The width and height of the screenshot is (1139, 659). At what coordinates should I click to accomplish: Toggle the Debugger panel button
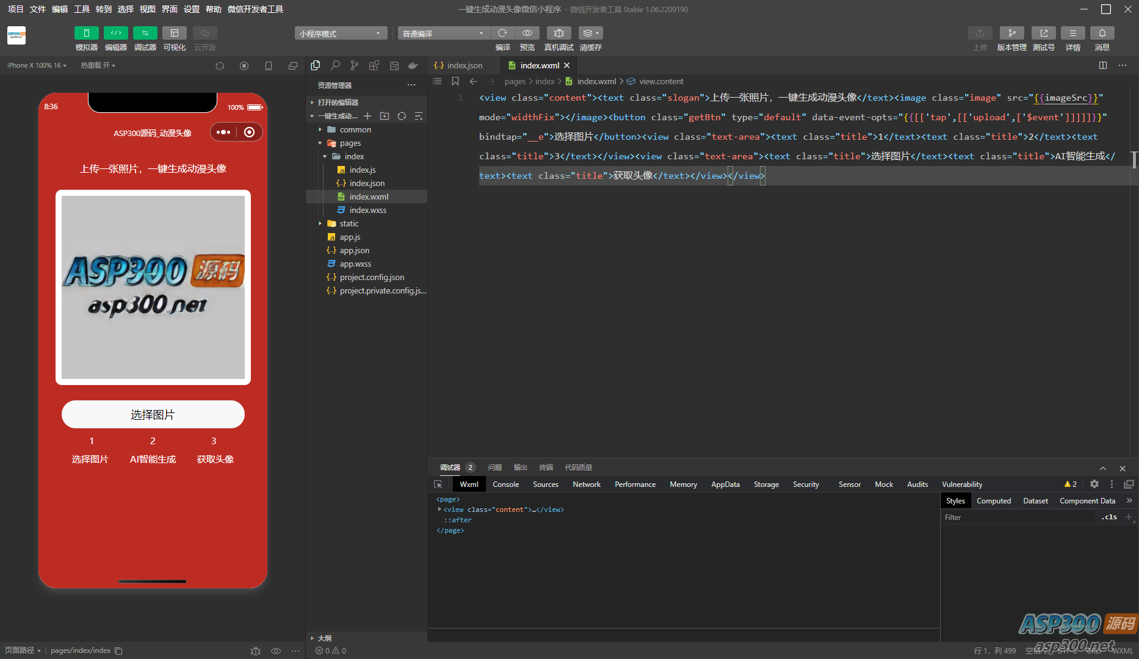pos(145,33)
